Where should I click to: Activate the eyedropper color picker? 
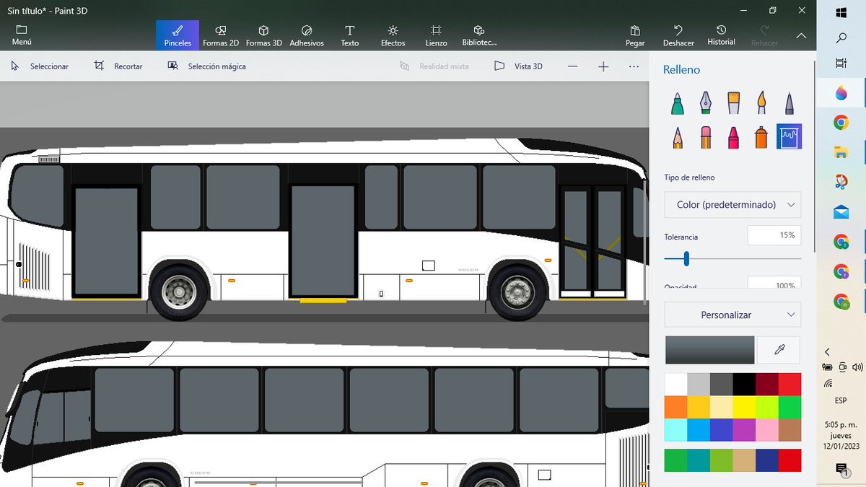coord(779,350)
